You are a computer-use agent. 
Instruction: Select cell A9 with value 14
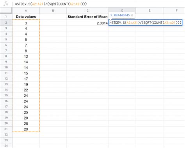tap(26, 62)
